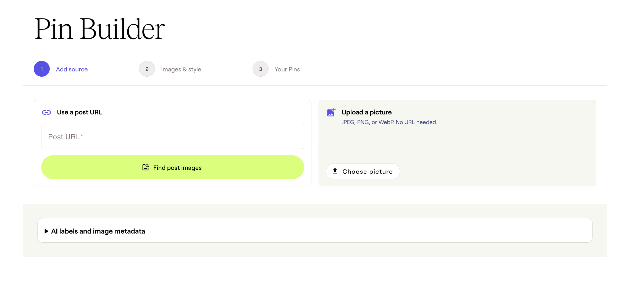Focus the Post URL input field

coord(173,136)
